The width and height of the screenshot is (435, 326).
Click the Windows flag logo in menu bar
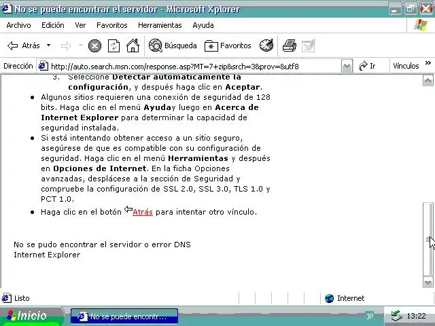click(421, 25)
